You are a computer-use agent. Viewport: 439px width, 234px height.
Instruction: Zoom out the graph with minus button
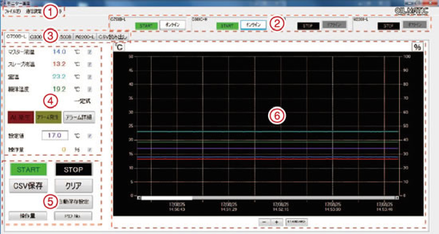[x=265, y=222]
